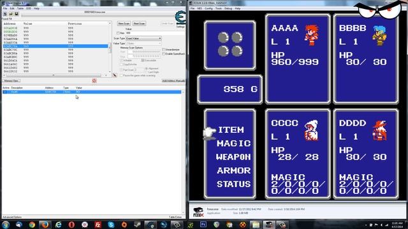
Task: Click the Memory View button
Action: tap(11, 81)
